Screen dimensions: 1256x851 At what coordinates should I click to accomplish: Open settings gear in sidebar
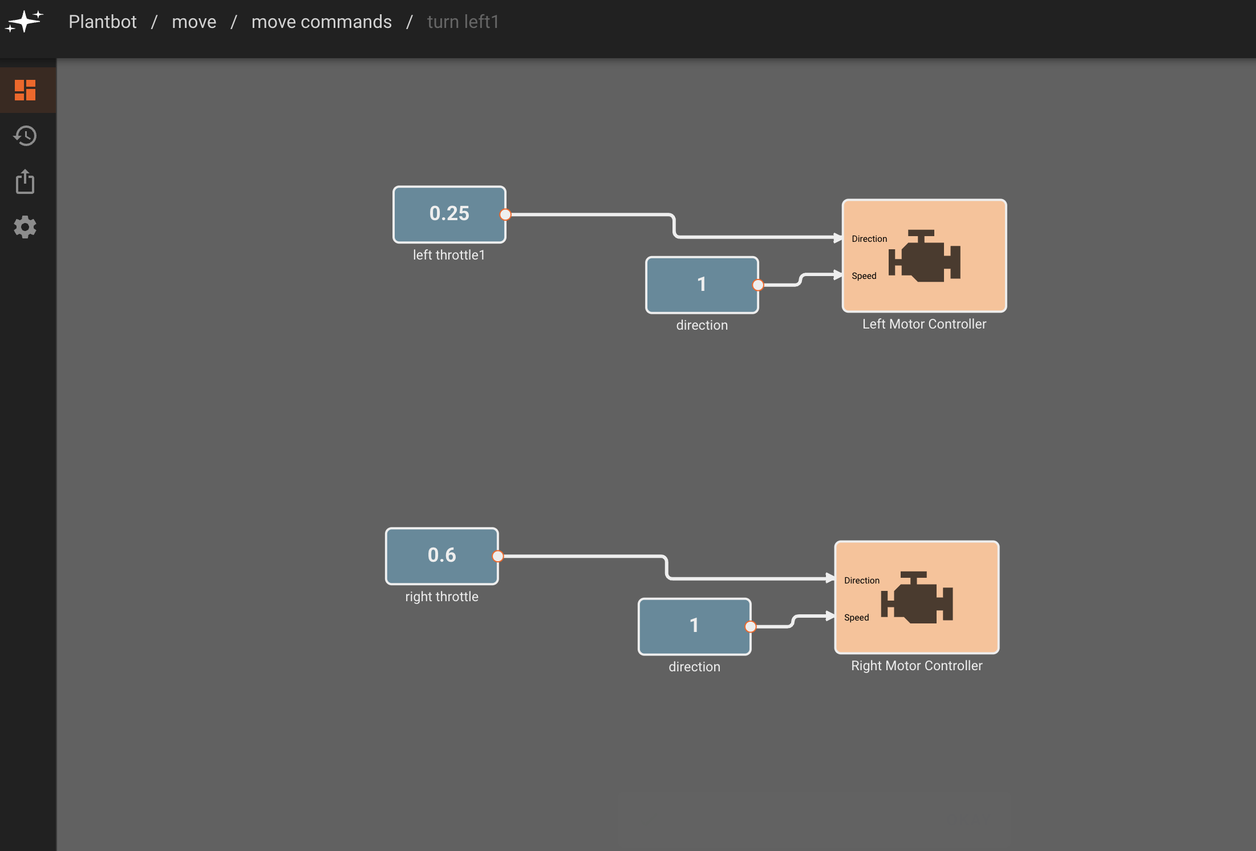coord(25,227)
